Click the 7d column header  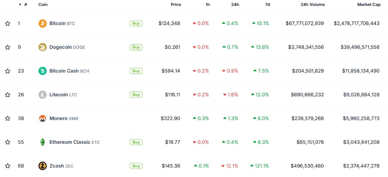(267, 5)
